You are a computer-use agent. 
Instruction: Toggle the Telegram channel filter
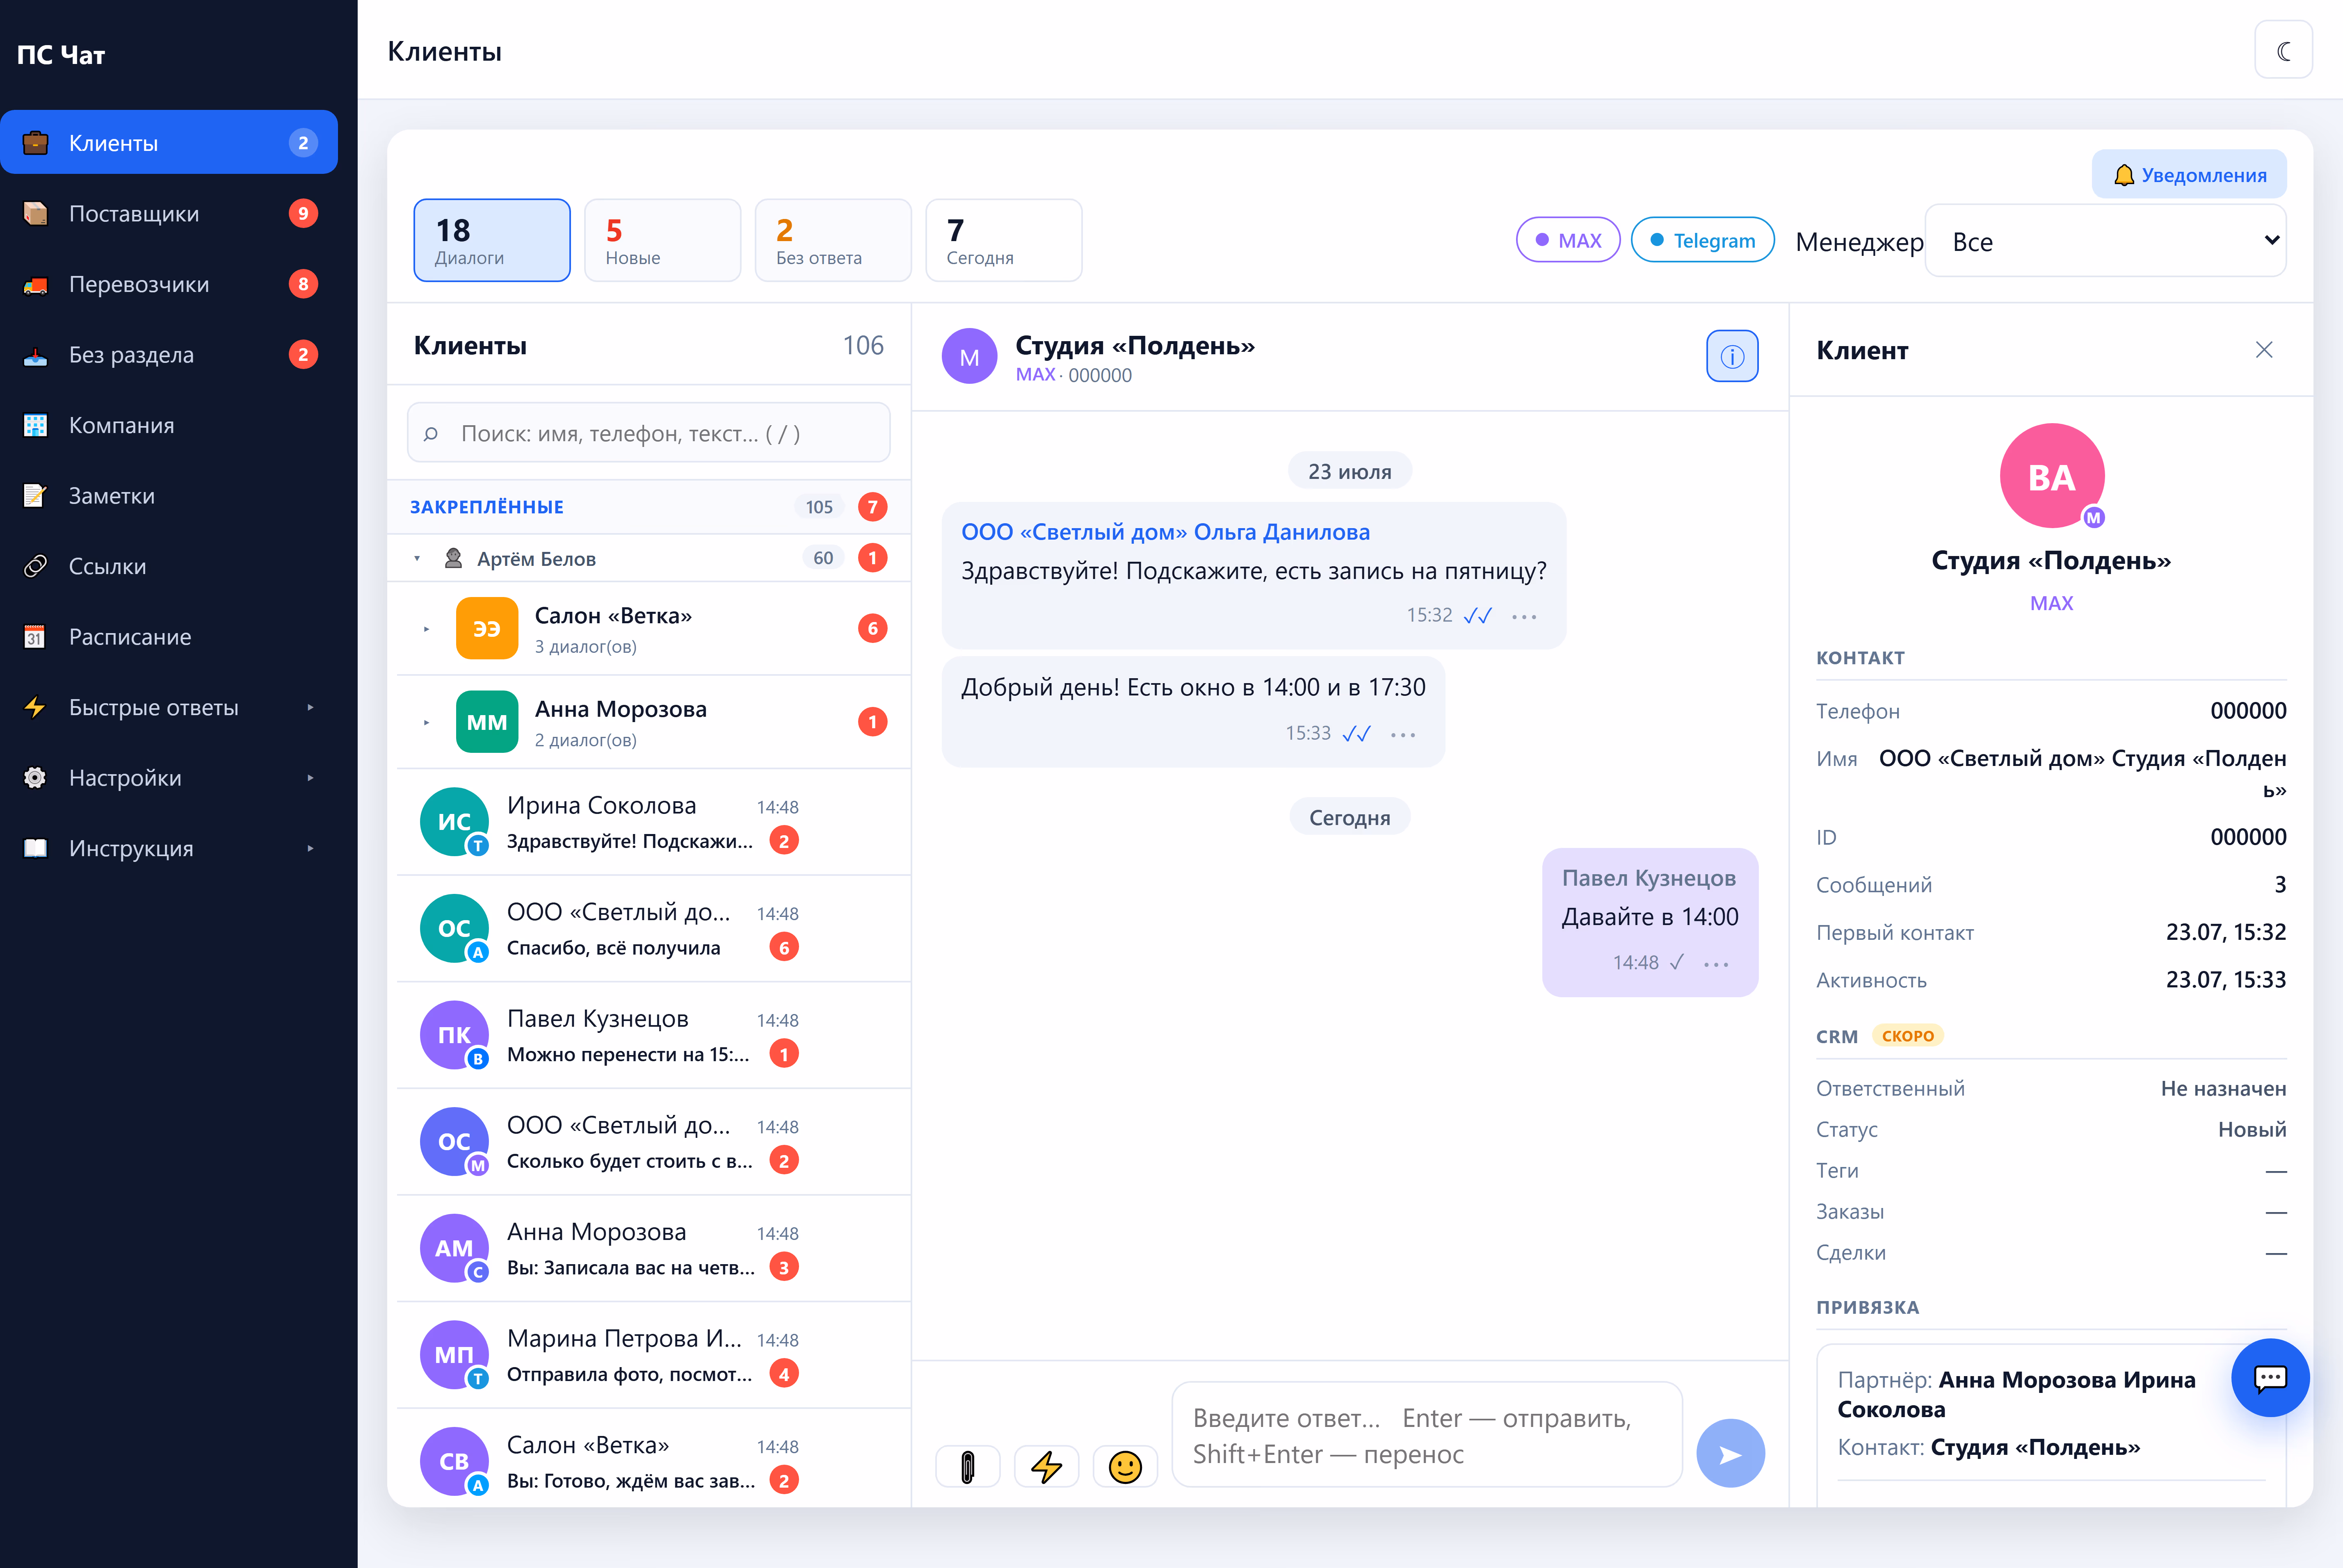(1702, 240)
